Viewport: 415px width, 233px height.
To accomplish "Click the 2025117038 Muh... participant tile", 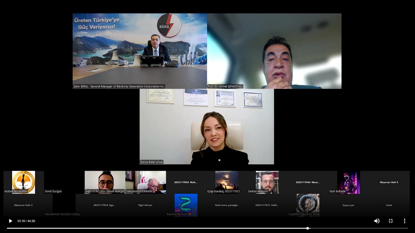I will (186, 182).
